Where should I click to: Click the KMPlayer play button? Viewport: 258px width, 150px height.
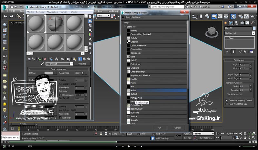(129, 146)
